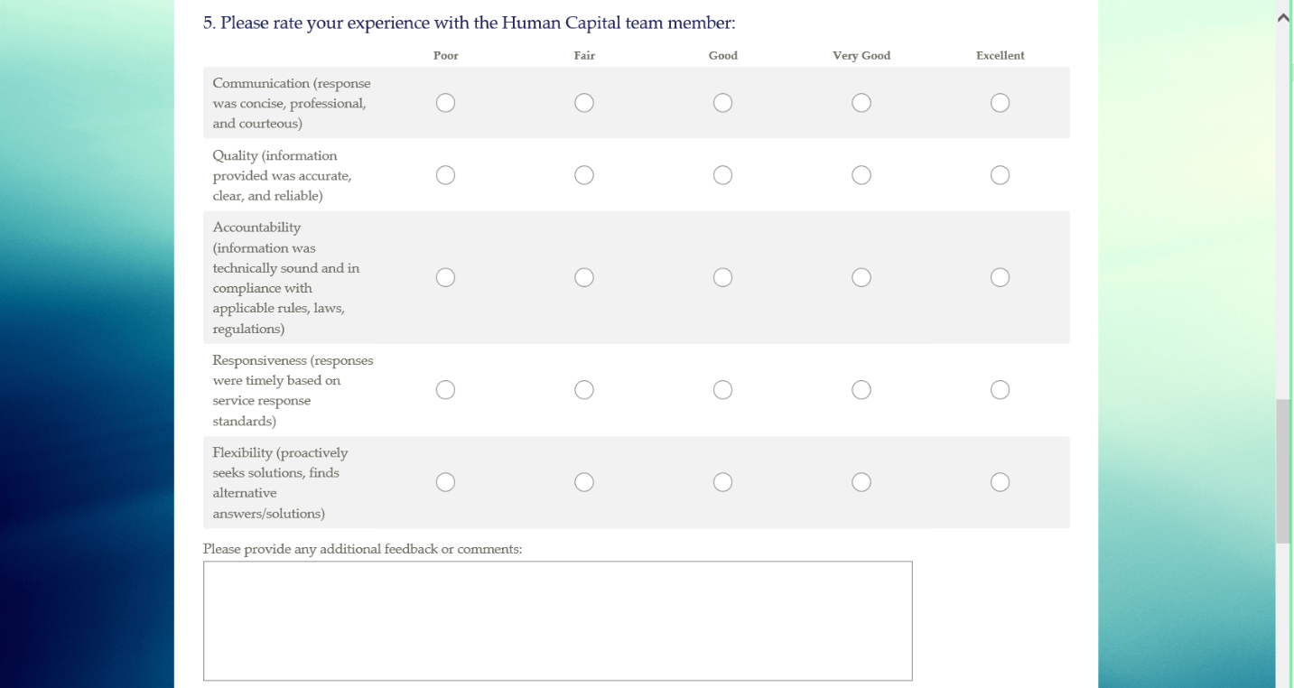Choose Good for Accountability
This screenshot has width=1294, height=688.
[722, 277]
